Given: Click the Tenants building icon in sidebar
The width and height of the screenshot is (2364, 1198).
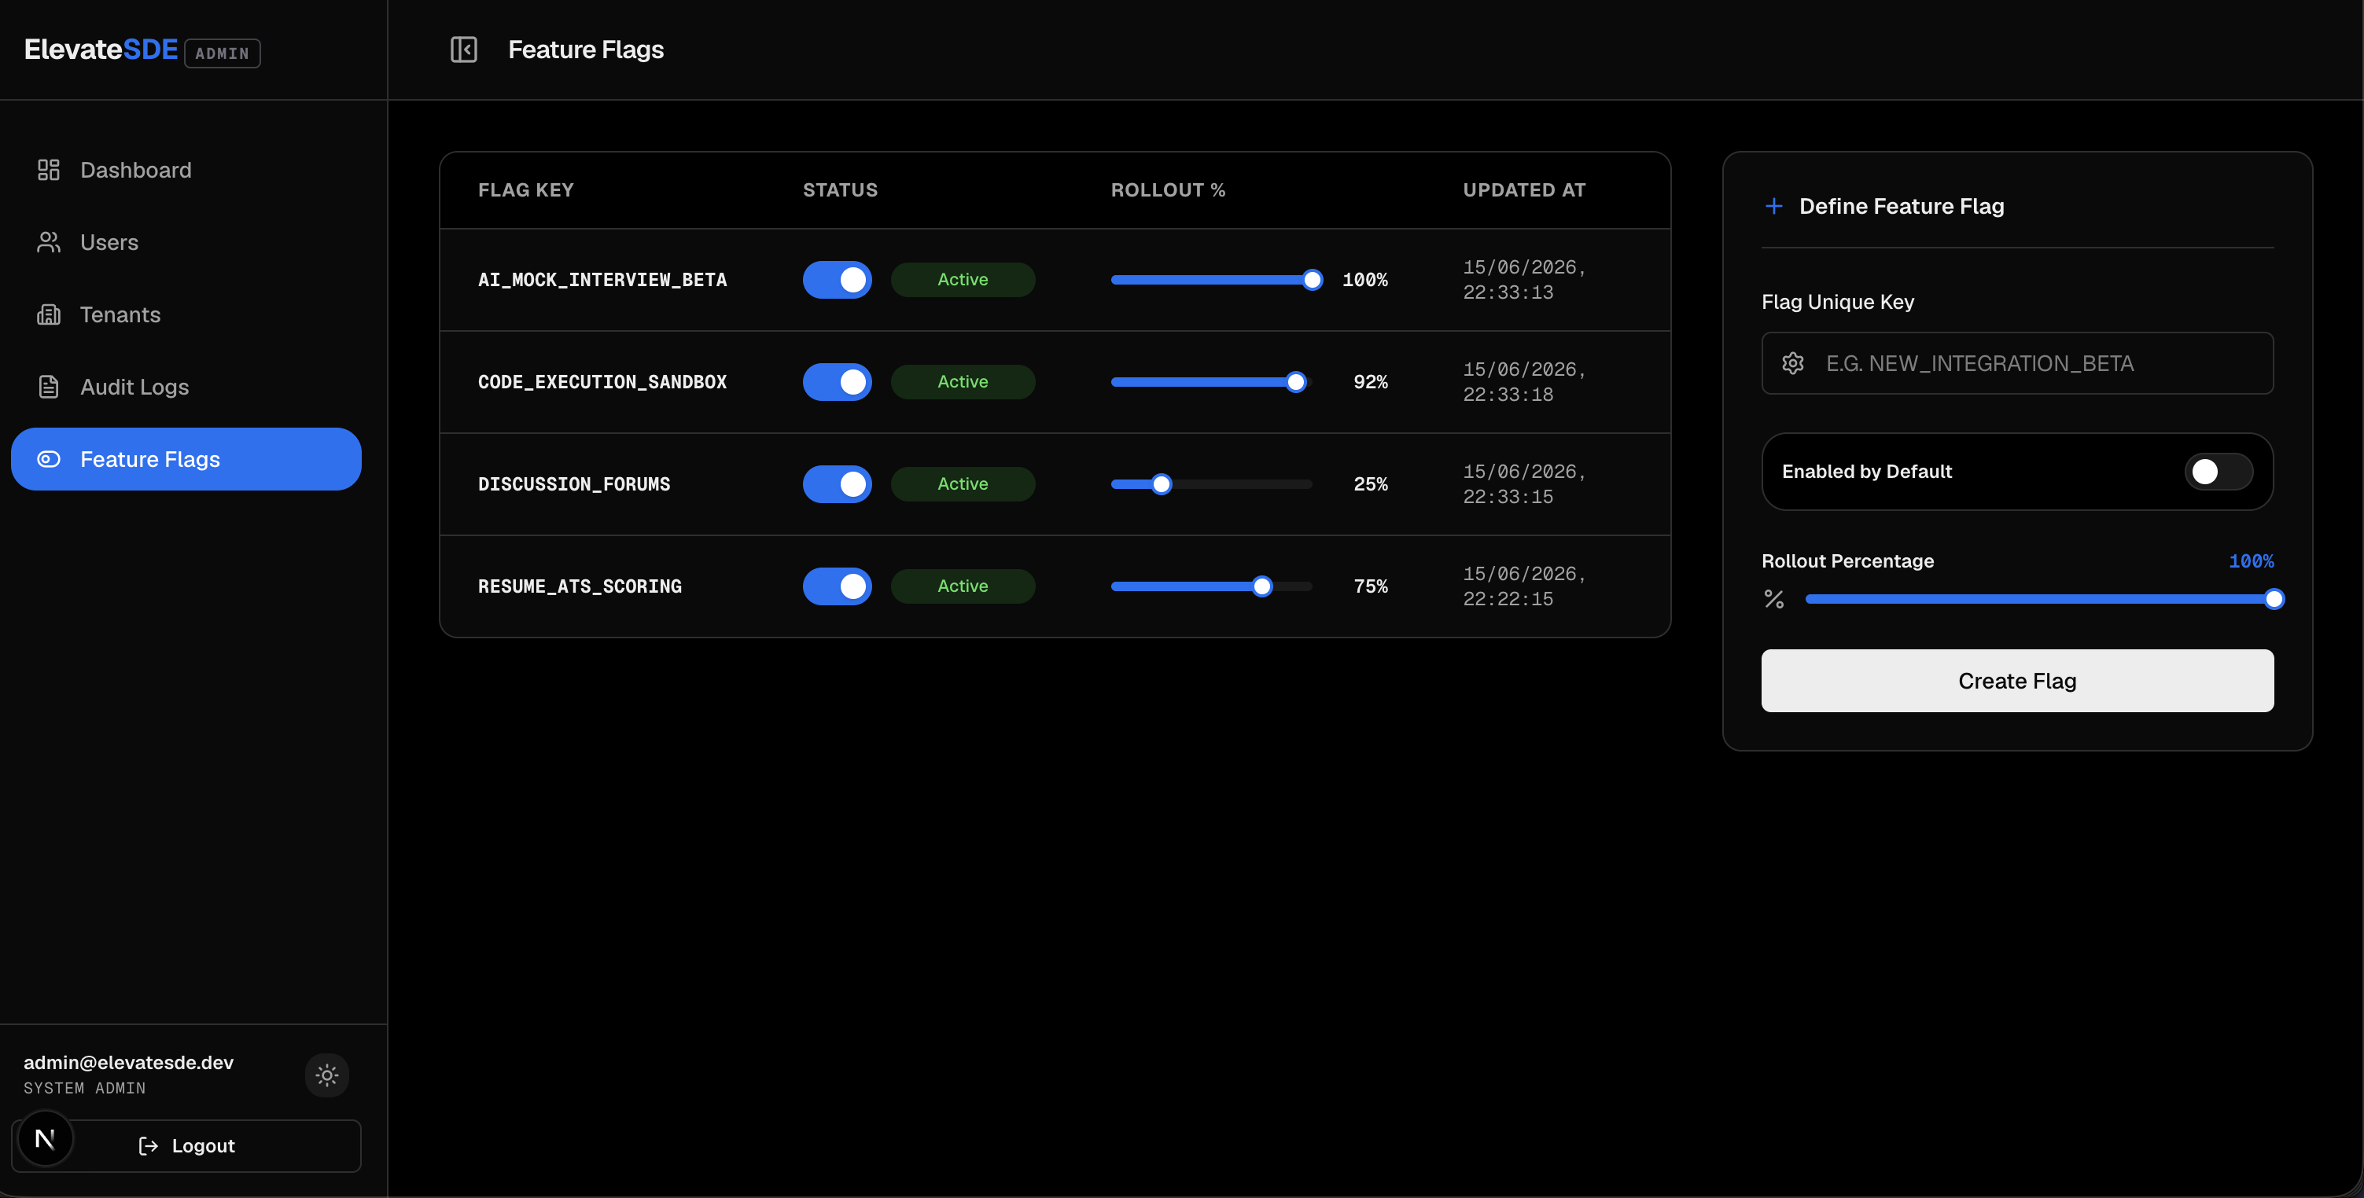Looking at the screenshot, I should click(x=49, y=314).
